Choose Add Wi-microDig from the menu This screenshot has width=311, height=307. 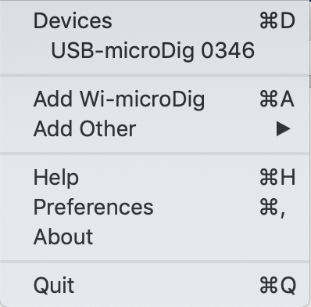[x=155, y=99]
